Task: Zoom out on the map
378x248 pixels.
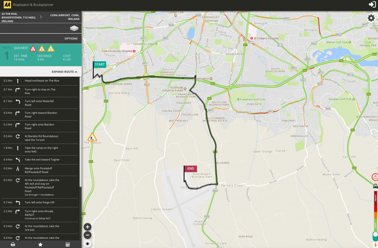Action: tap(87, 235)
